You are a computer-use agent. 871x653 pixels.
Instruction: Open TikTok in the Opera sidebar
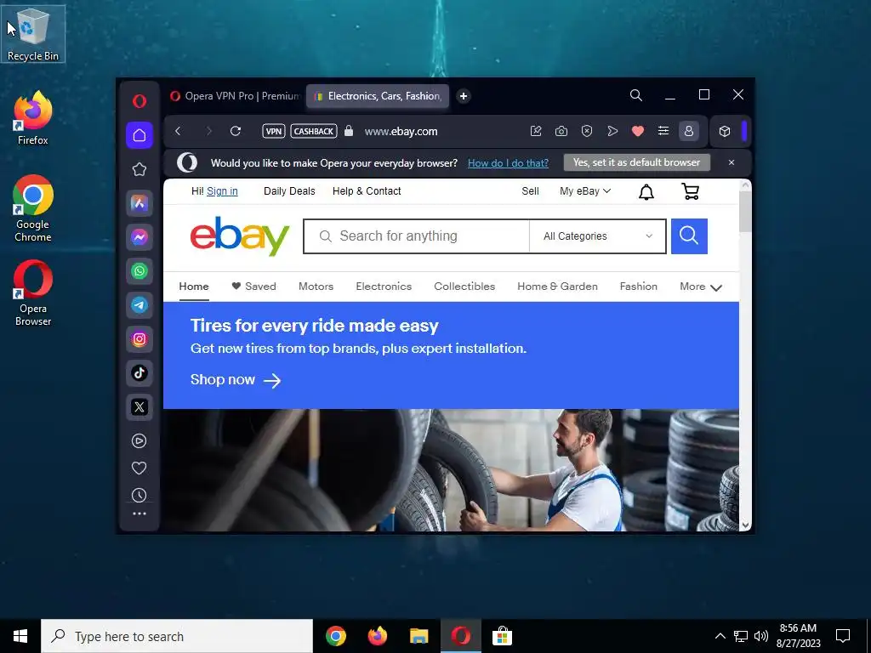point(139,372)
